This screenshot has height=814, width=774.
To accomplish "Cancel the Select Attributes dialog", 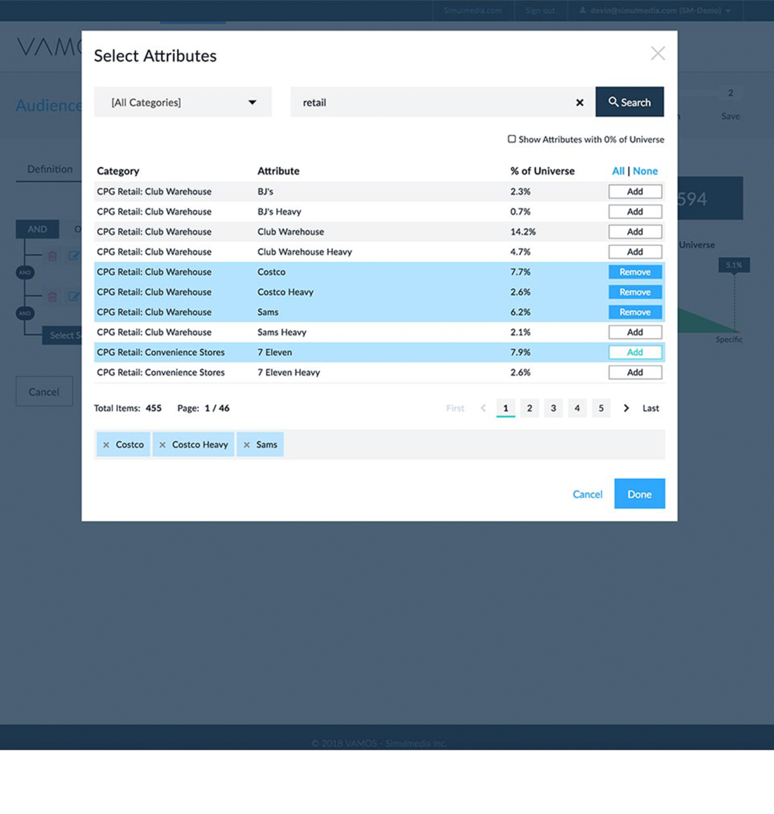I will click(x=588, y=494).
